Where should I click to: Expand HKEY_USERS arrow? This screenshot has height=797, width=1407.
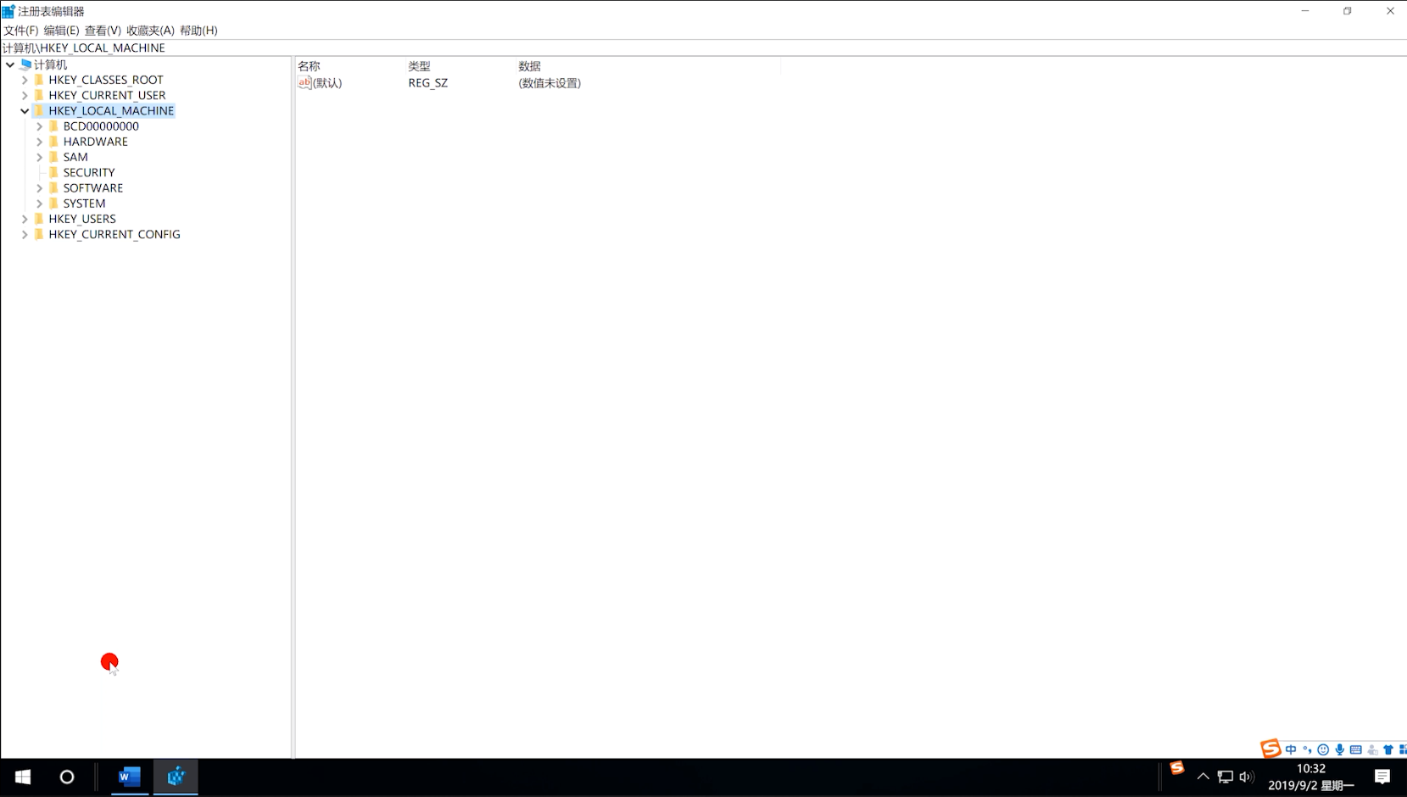coord(25,219)
